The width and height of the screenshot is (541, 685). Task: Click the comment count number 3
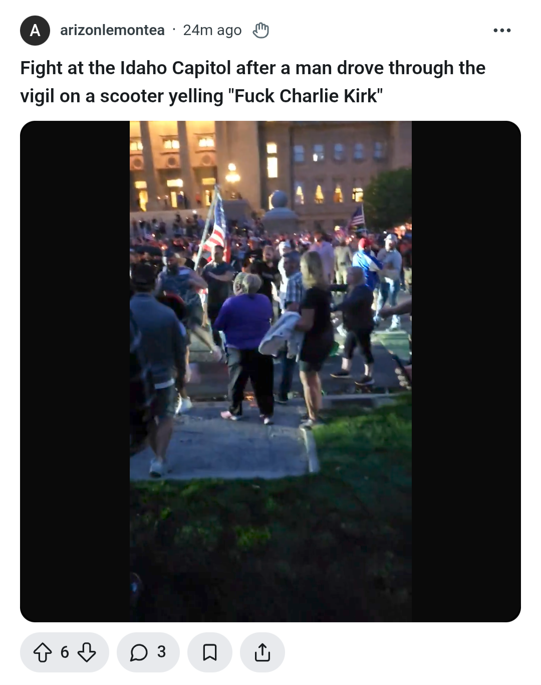(x=161, y=652)
